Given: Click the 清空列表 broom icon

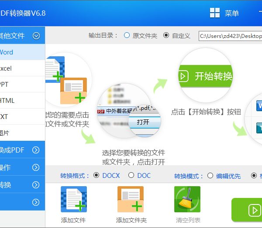Looking at the screenshot, I should pos(187,200).
